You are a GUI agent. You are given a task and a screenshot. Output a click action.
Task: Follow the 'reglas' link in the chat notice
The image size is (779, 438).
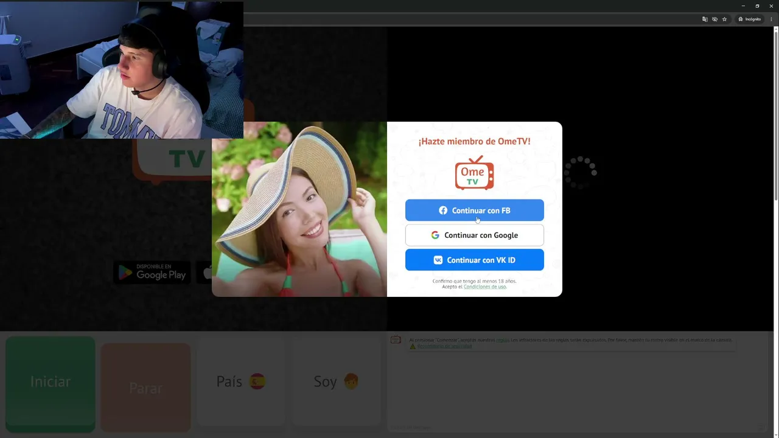pyautogui.click(x=502, y=340)
